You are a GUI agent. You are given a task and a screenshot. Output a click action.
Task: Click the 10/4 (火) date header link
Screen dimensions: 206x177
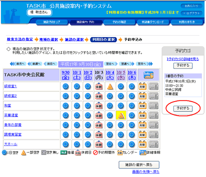tap(110, 75)
